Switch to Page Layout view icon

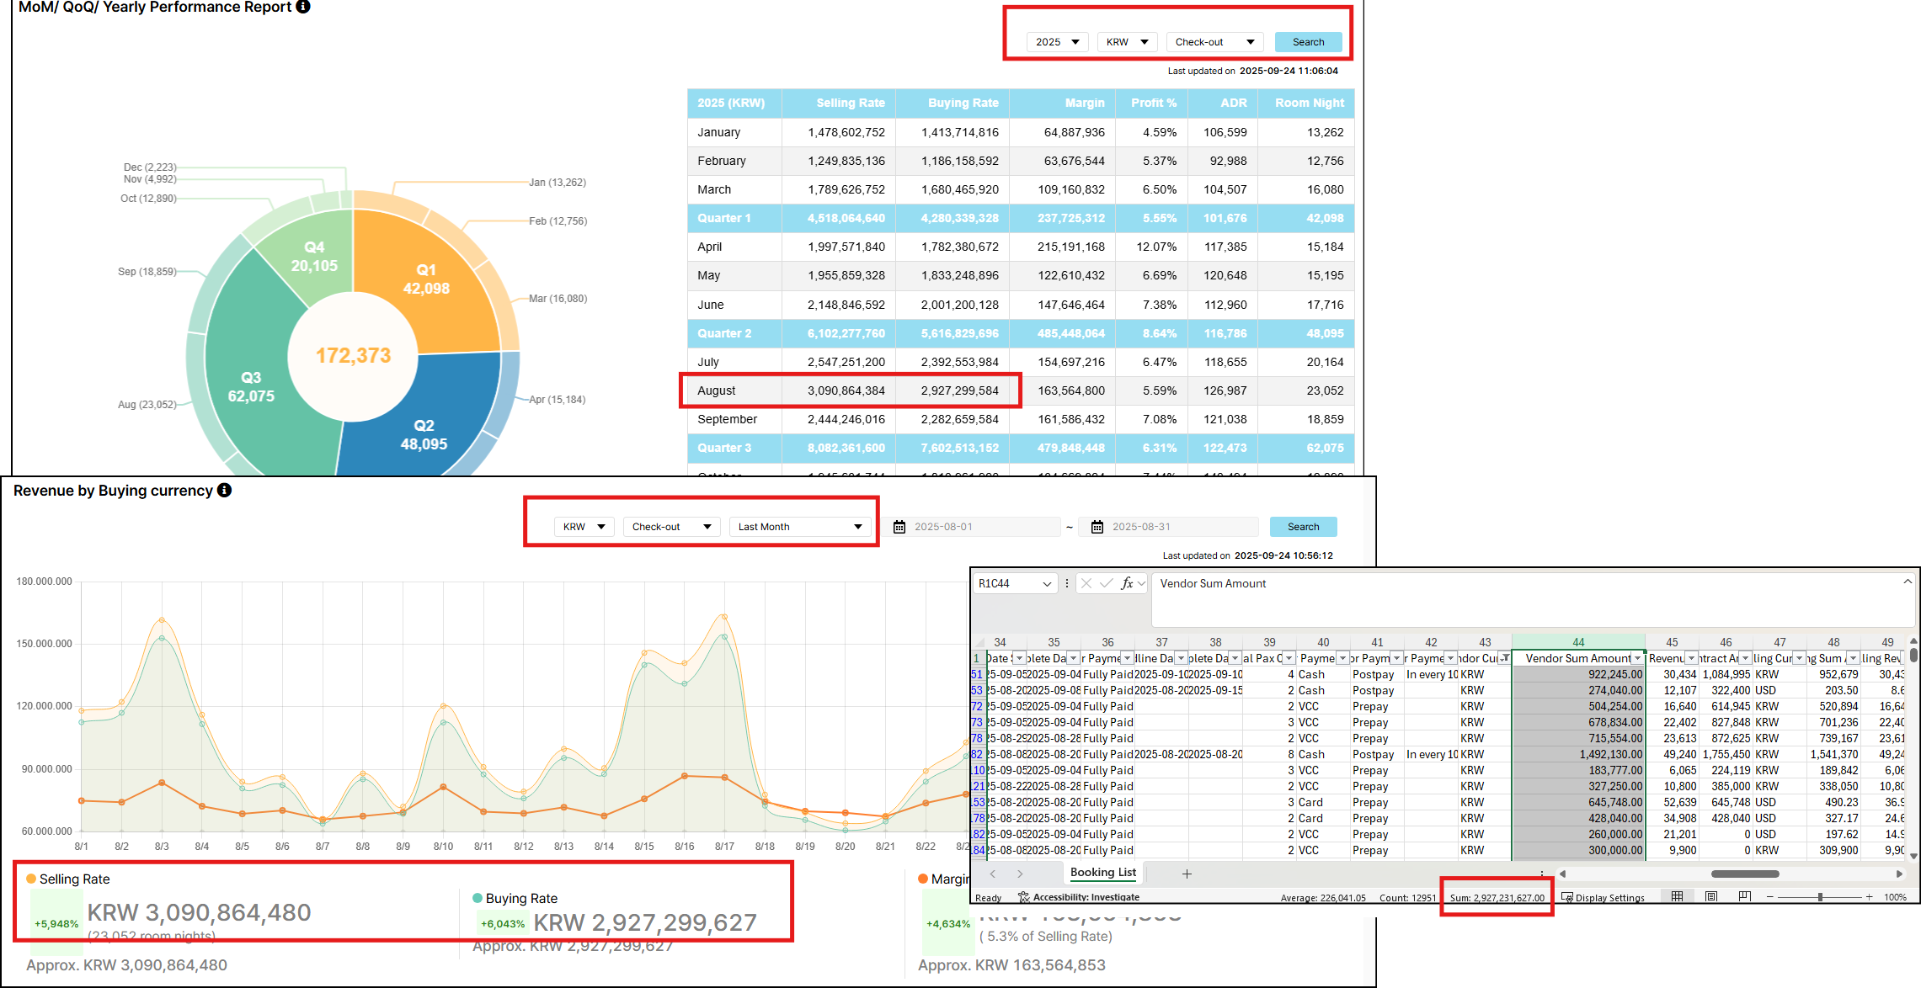pyautogui.click(x=1710, y=897)
